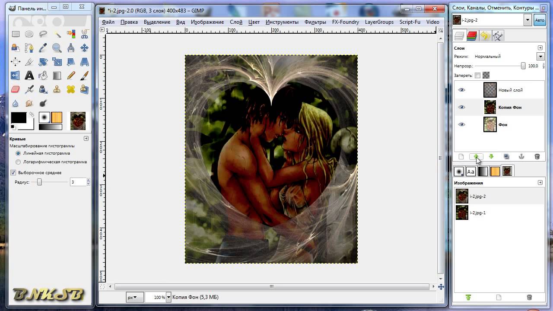Select the Blend gradient tool

[57, 76]
